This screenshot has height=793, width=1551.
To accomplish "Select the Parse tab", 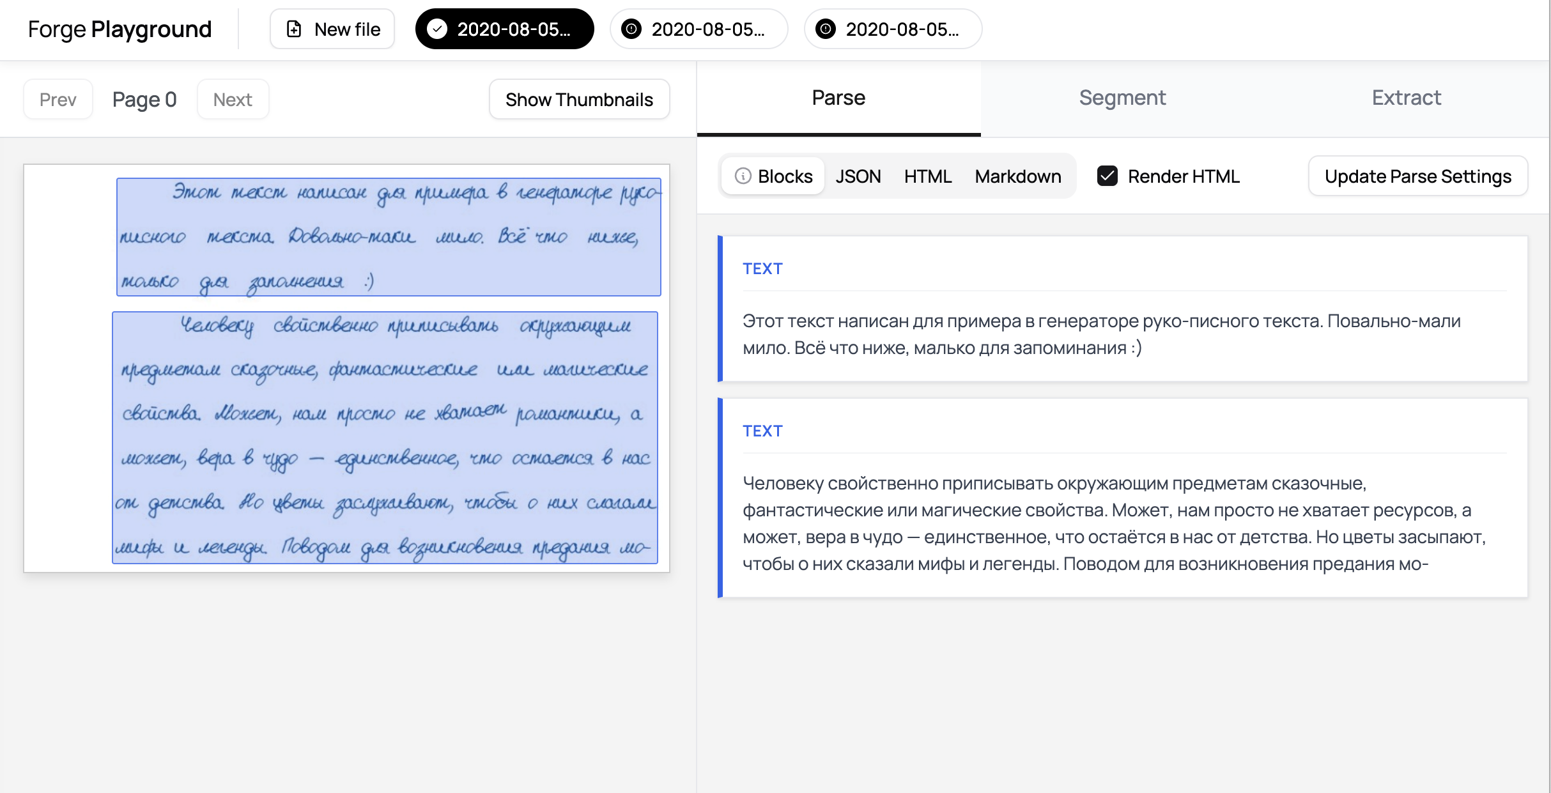I will 838,98.
